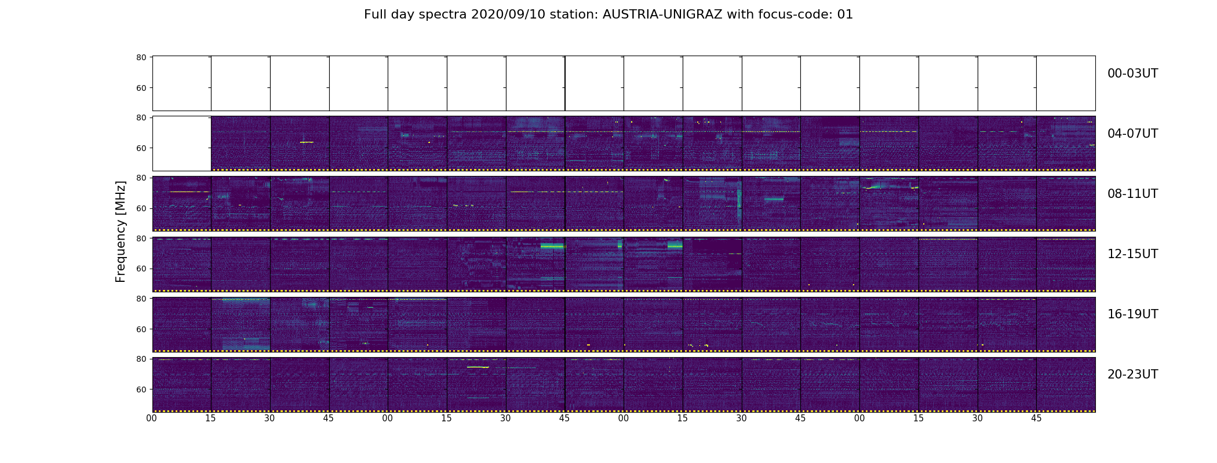Select the "08-11UT" row label
1217x463 pixels.
click(1132, 194)
